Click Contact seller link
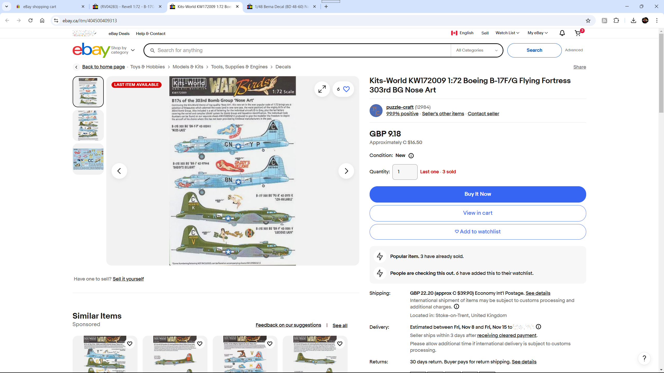The image size is (664, 373). pos(483,114)
